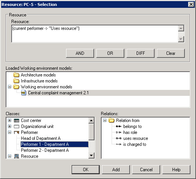
Task: Click the Classes list scroll down arrow
Action: pyautogui.click(x=91, y=156)
